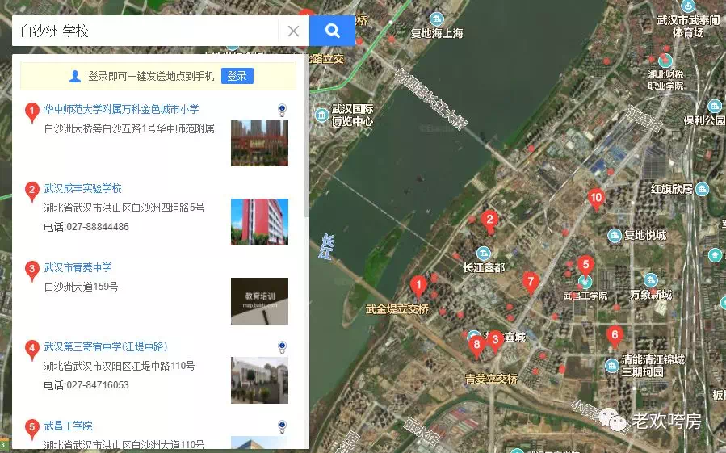
Task: Click the 湖北财税职业学院 map marker
Action: [665, 61]
